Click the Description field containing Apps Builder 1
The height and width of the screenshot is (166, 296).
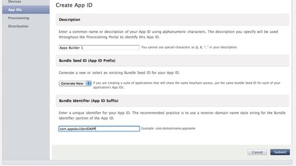click(x=99, y=47)
